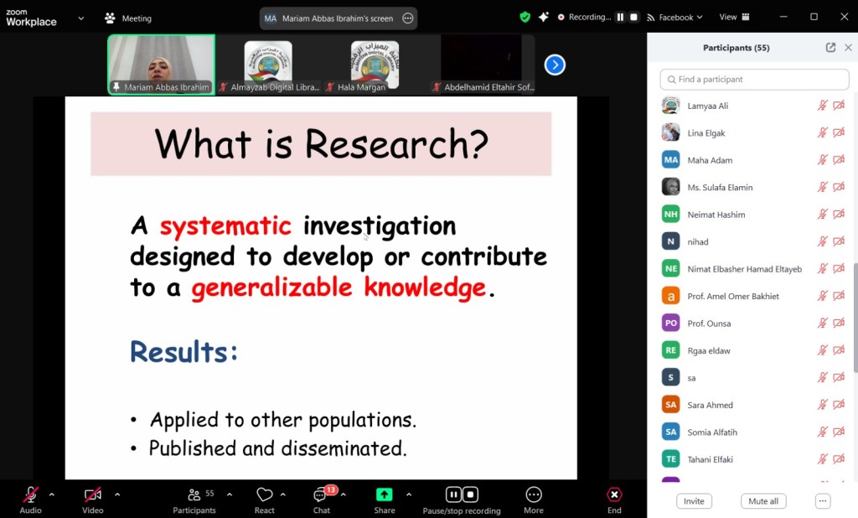This screenshot has height=518, width=858.
Task: Click the participants list scrollbar
Action: (x=855, y=319)
